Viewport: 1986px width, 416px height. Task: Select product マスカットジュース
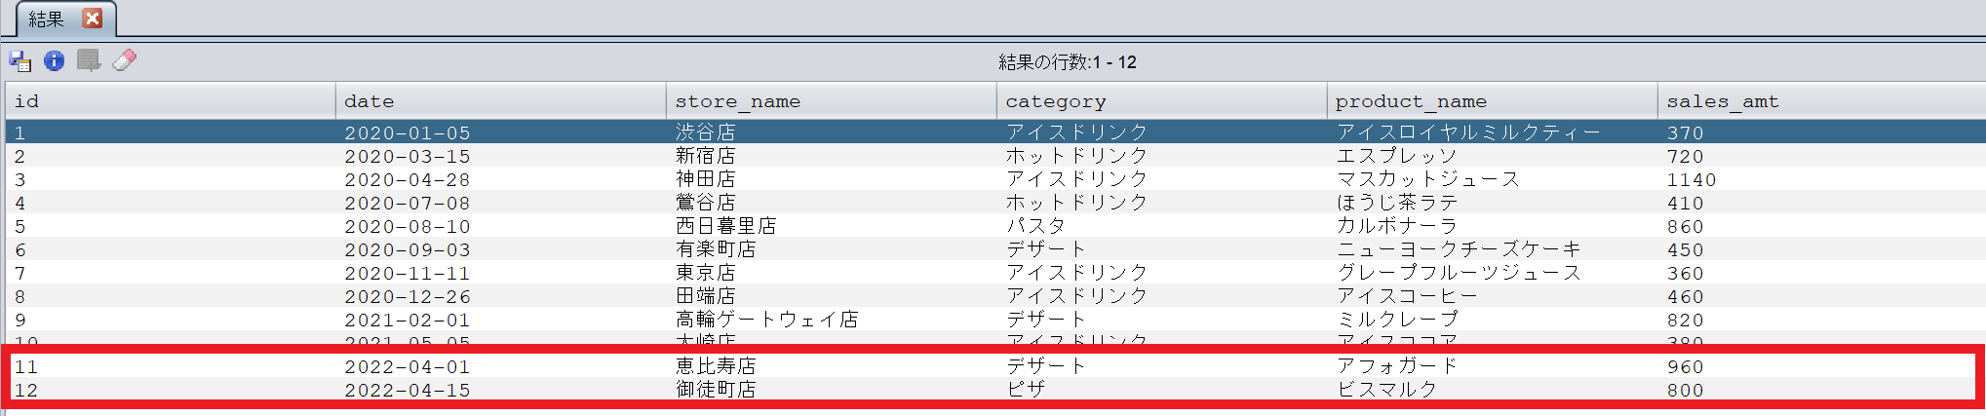pos(1428,179)
